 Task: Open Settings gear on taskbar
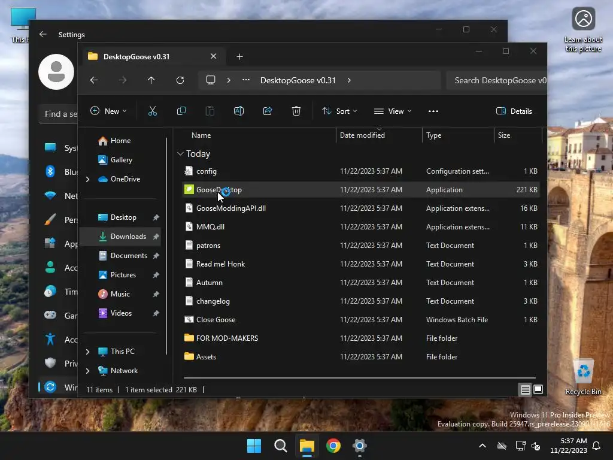(x=360, y=446)
